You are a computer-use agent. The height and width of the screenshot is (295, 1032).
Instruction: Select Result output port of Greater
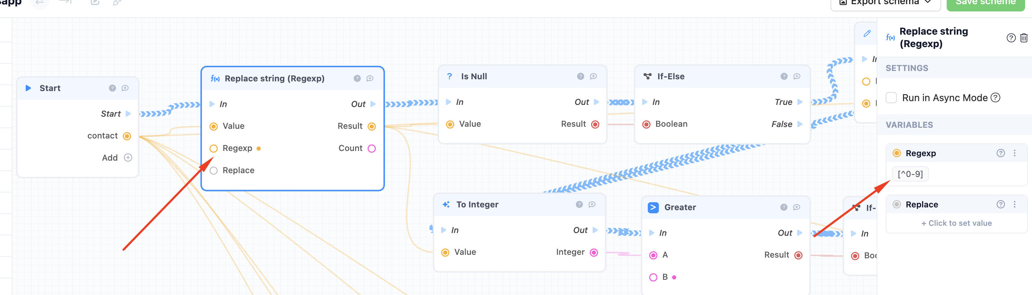pyautogui.click(x=798, y=256)
